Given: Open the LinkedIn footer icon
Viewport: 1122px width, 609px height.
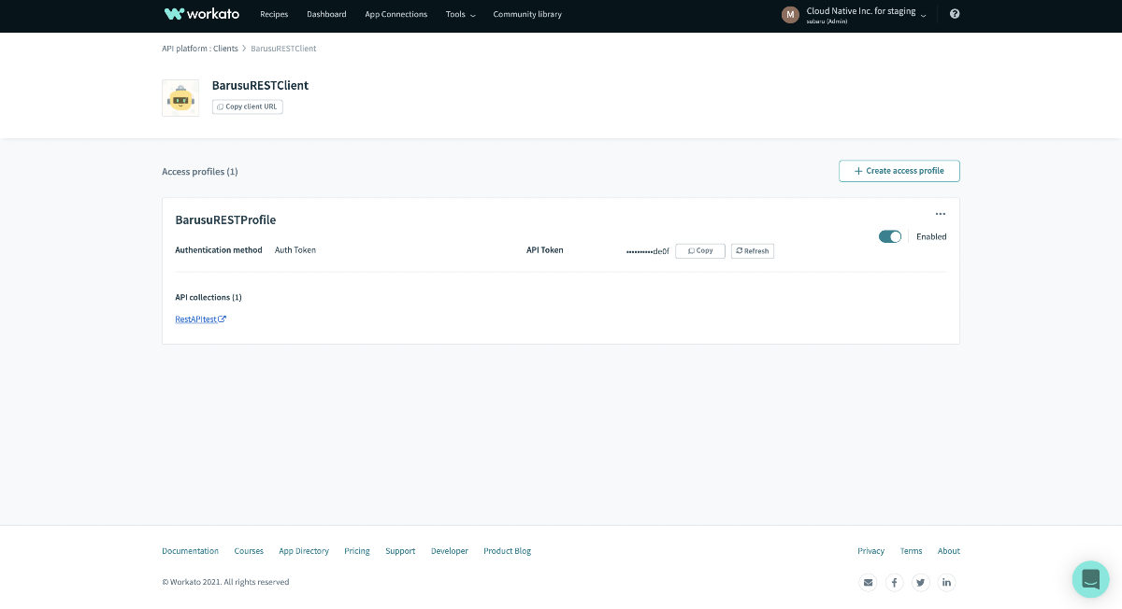Looking at the screenshot, I should (947, 582).
